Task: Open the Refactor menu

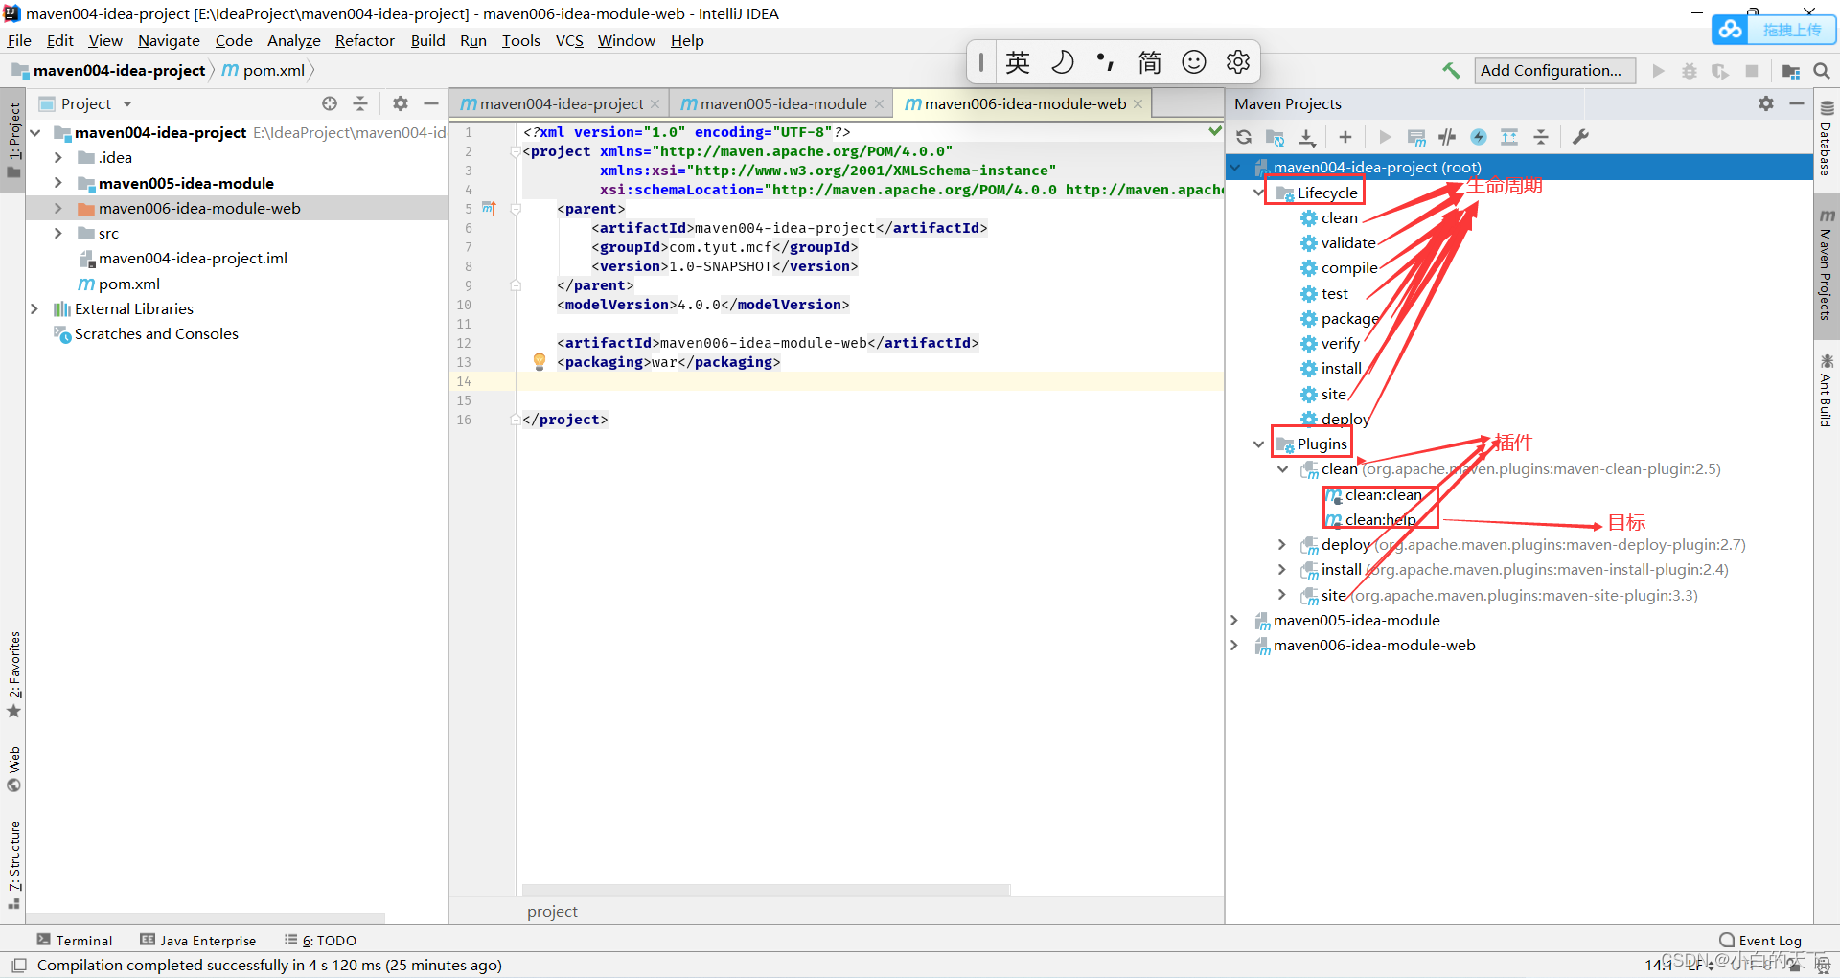Action: [x=364, y=40]
